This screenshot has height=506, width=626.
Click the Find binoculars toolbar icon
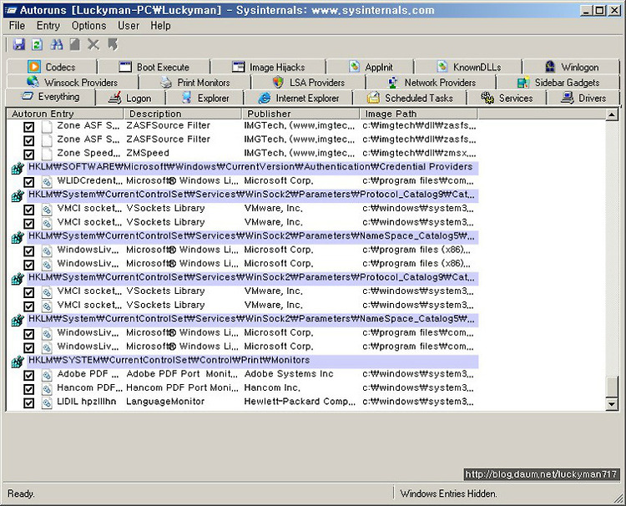[x=56, y=44]
